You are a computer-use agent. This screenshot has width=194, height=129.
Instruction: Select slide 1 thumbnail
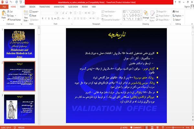(x=19, y=43)
